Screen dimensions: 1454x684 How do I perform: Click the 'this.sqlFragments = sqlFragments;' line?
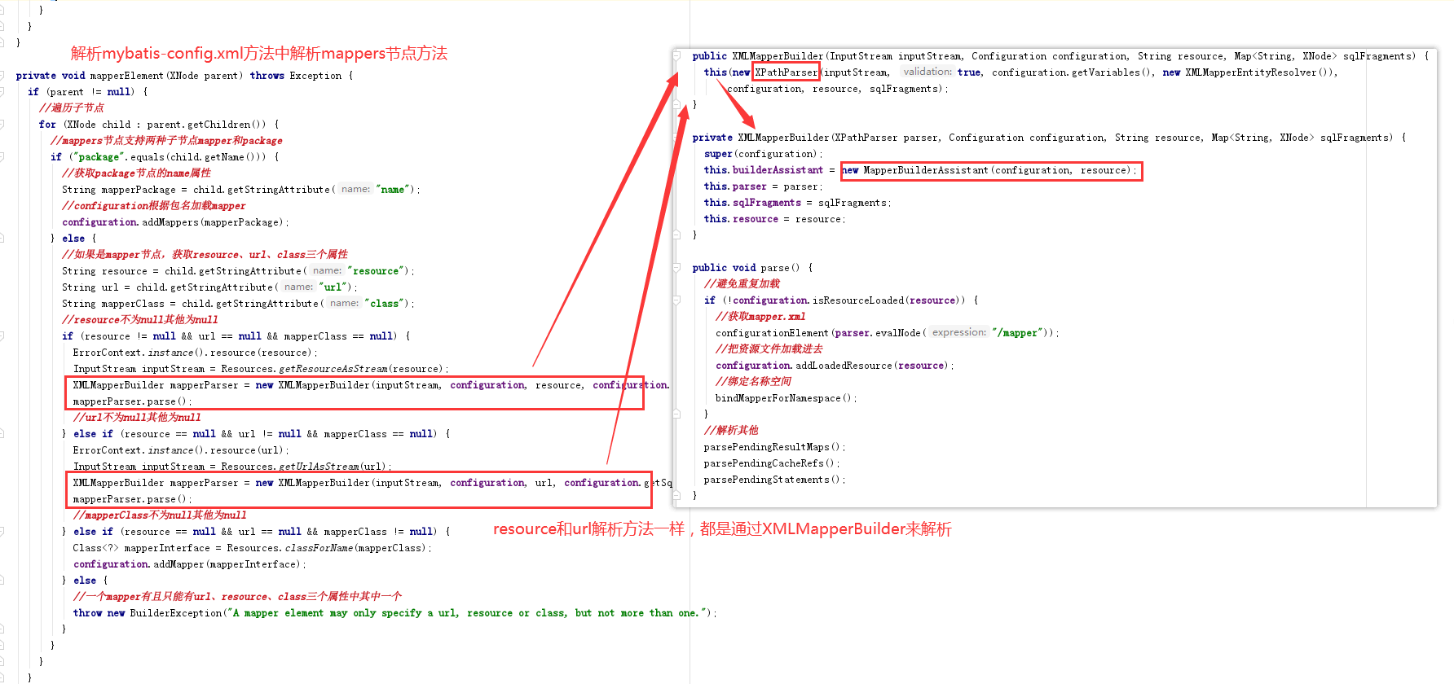(x=798, y=203)
